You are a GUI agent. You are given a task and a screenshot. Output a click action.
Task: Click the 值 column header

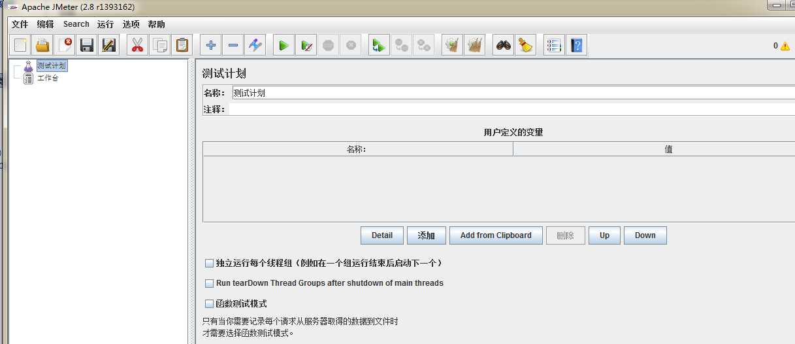tap(654, 149)
